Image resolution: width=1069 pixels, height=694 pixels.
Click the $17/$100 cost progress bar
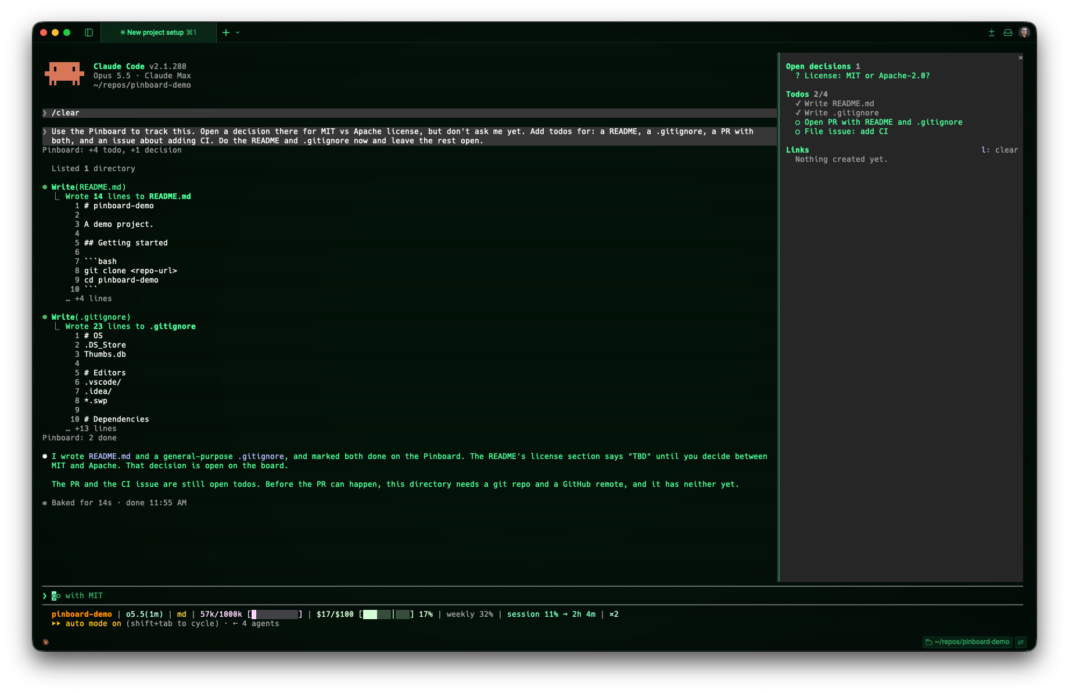click(386, 614)
